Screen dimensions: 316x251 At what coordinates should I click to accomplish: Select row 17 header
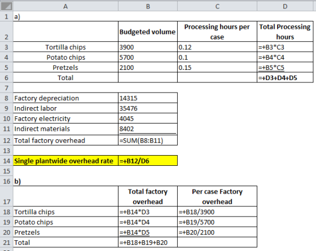(6, 196)
